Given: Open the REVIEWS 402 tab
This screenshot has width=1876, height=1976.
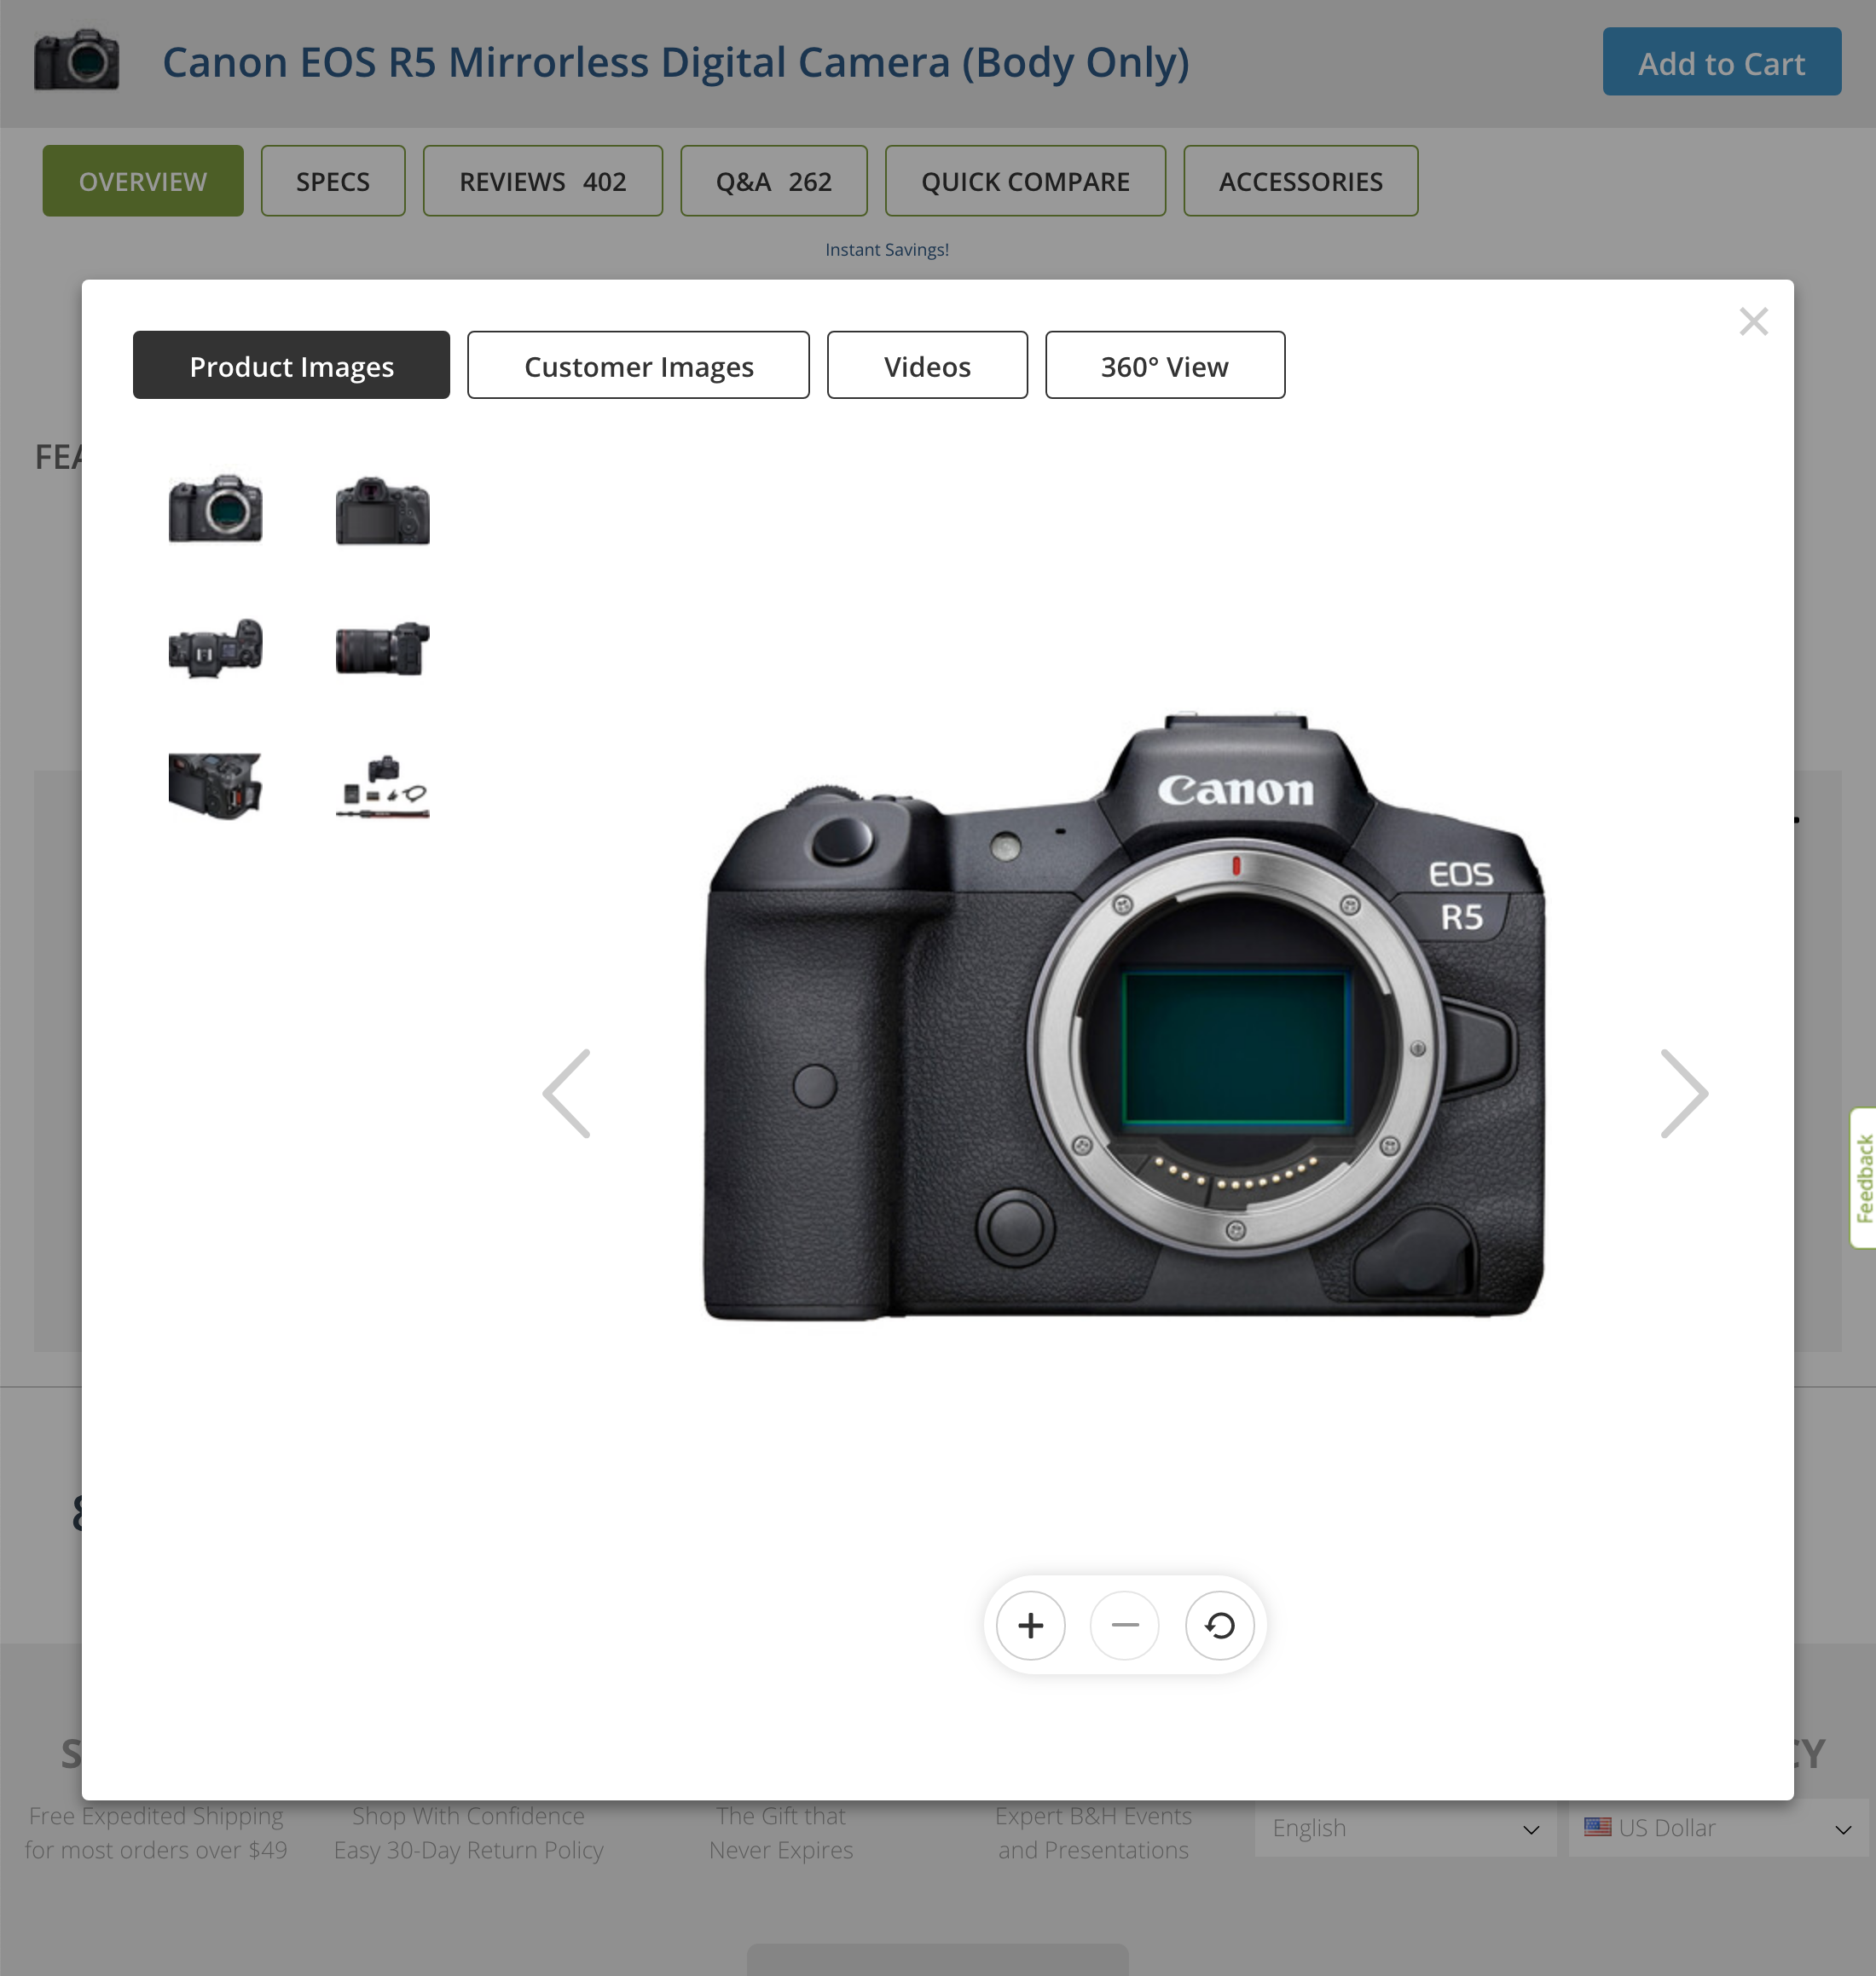Looking at the screenshot, I should click(x=542, y=181).
